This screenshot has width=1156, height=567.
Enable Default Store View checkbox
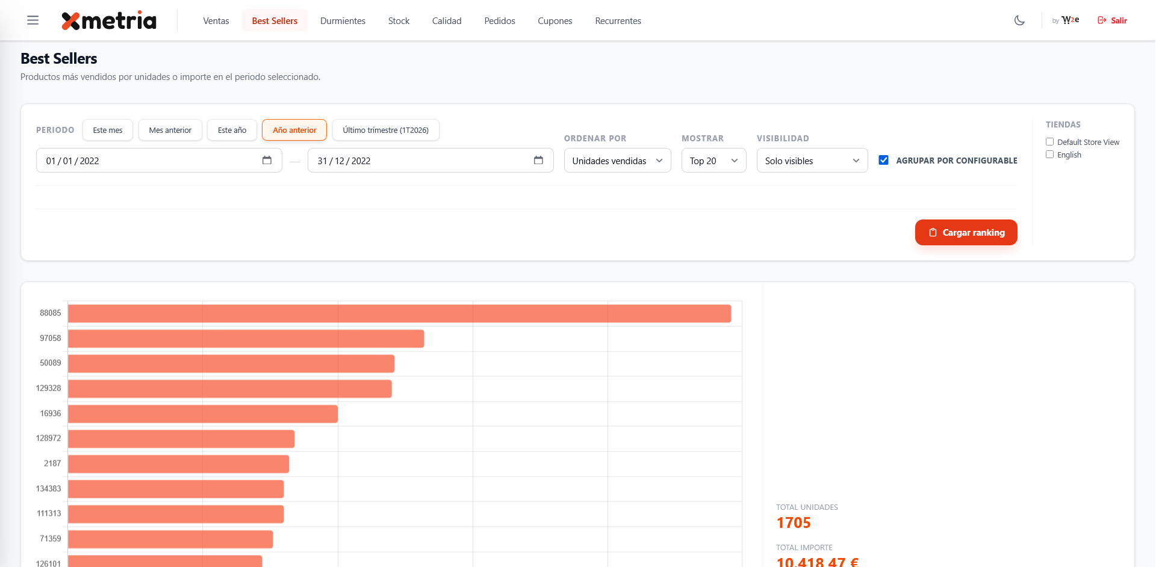1049,142
